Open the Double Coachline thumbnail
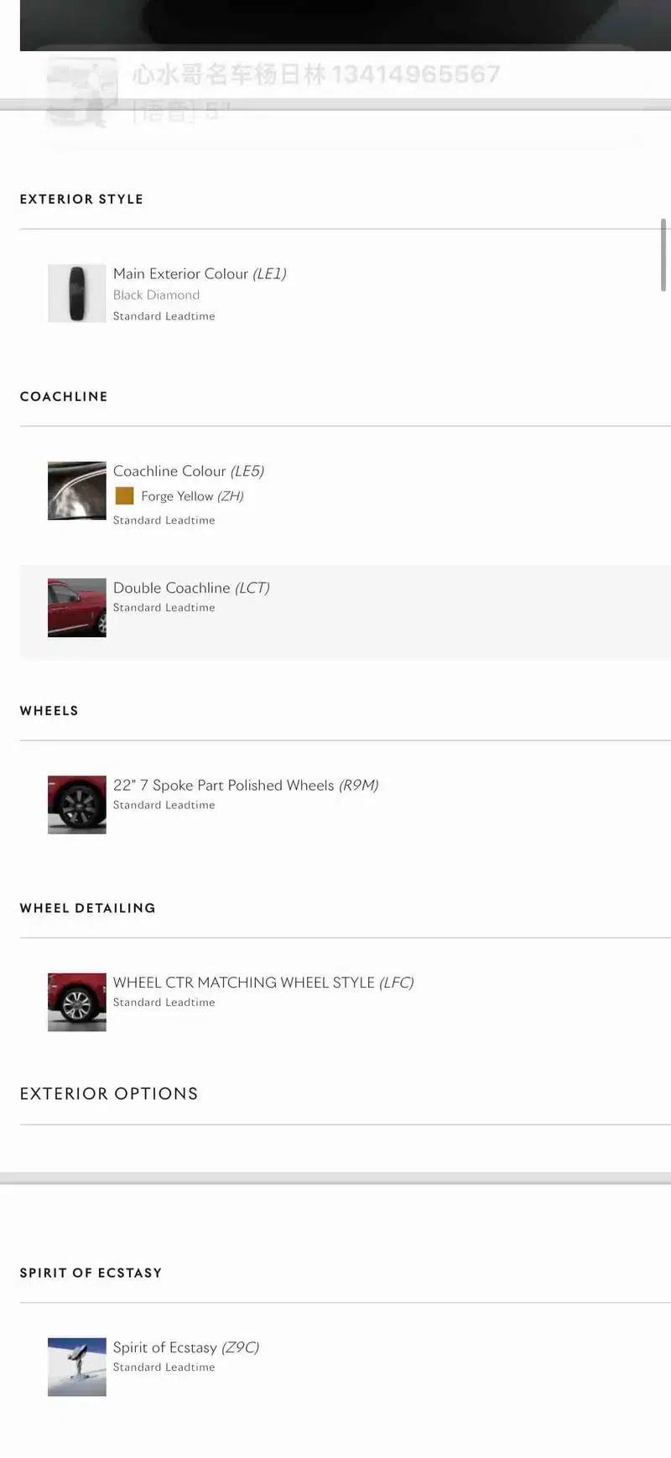 click(x=76, y=608)
